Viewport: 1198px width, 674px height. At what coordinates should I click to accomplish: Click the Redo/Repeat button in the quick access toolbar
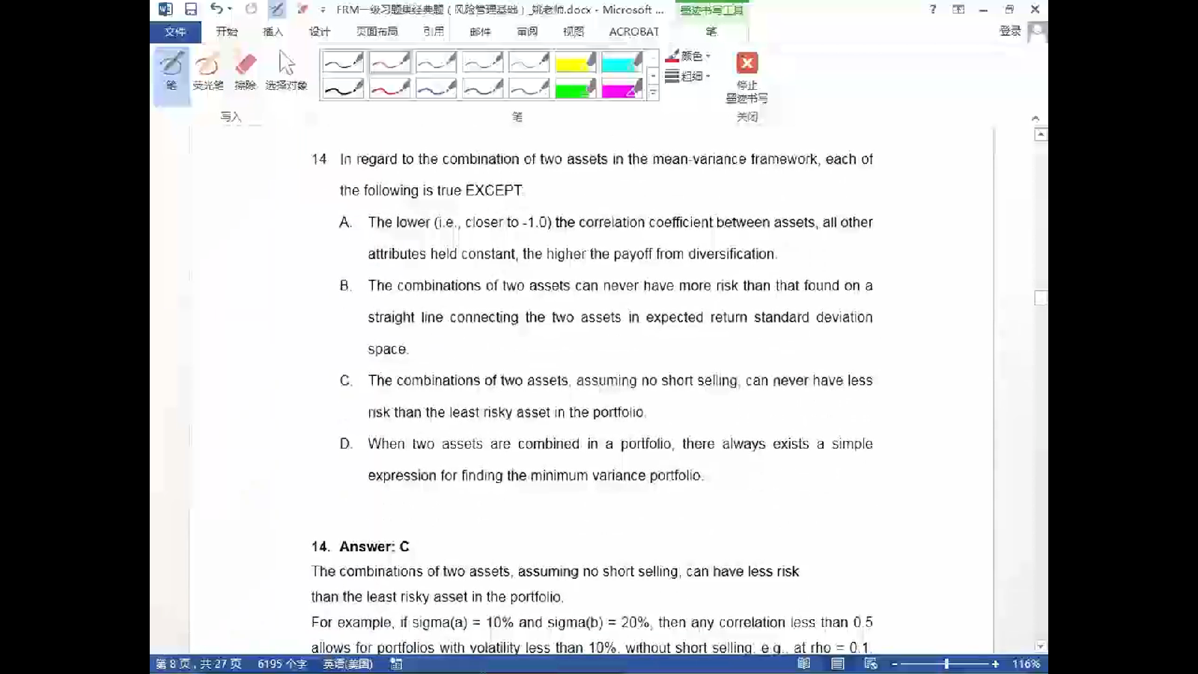[x=252, y=9]
